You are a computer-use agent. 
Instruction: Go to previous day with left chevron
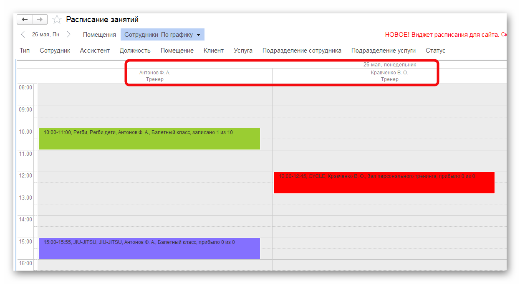23,35
